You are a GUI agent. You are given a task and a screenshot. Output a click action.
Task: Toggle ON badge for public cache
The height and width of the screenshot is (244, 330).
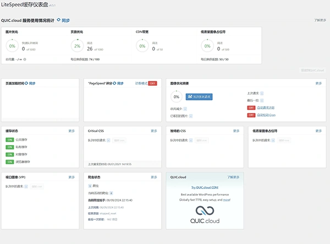point(10,140)
